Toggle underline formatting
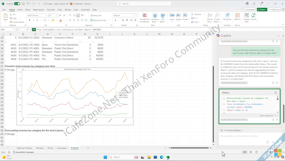 (x=37, y=20)
